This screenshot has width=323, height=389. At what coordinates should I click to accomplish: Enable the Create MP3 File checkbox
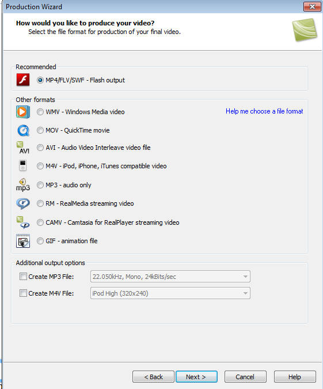[23, 277]
